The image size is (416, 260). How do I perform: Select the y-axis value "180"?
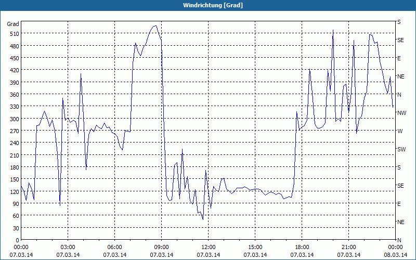15,167
